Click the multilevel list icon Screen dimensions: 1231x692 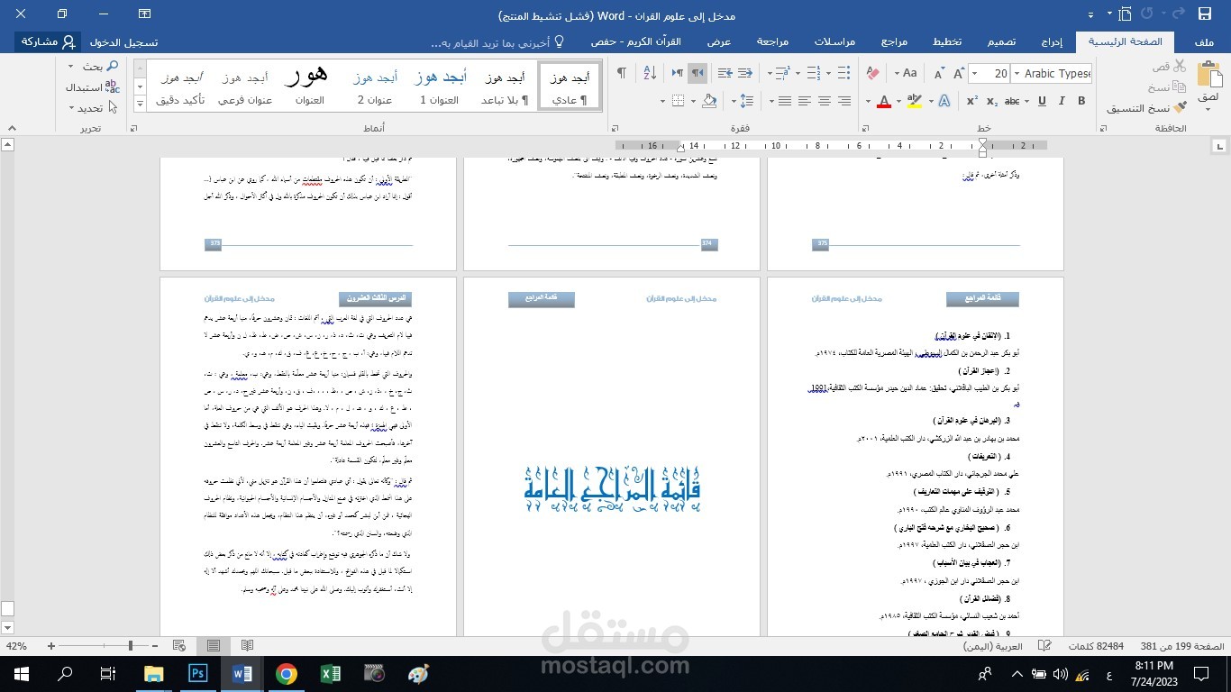pyautogui.click(x=781, y=73)
